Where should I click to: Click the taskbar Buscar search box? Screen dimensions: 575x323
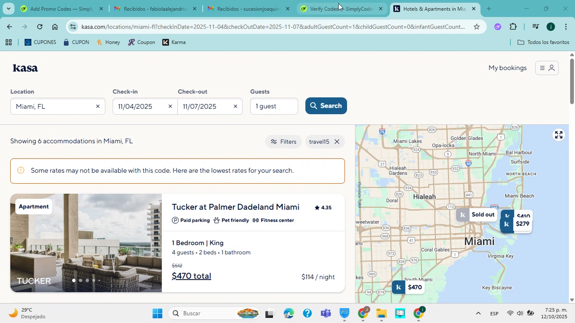click(215, 313)
